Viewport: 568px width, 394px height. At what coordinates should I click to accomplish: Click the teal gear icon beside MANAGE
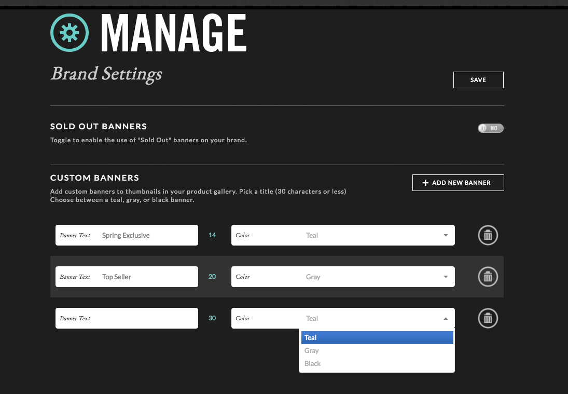point(70,33)
